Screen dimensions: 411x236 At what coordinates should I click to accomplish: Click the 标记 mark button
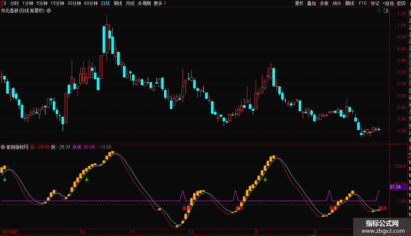(x=375, y=3)
